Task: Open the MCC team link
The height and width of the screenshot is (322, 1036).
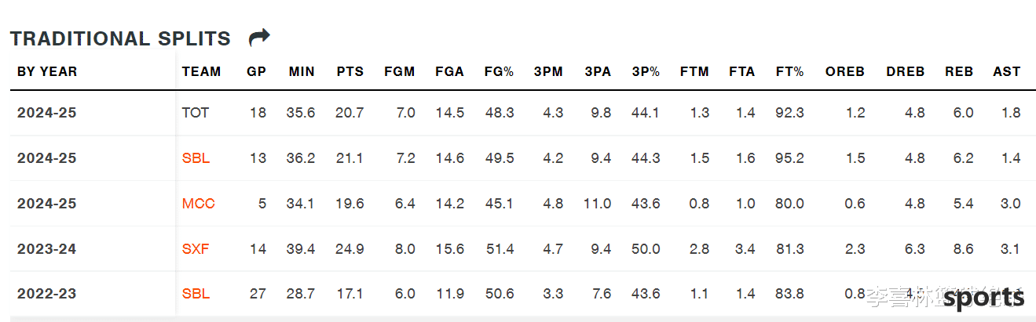Action: [198, 204]
